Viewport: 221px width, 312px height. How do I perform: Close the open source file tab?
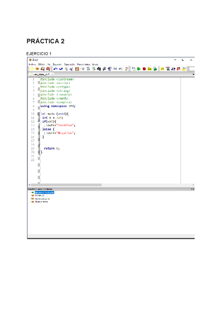click(x=52, y=74)
